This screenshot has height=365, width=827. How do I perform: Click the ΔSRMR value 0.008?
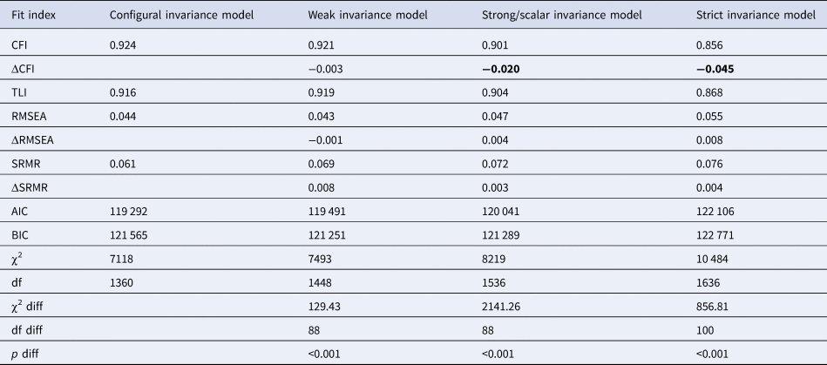[321, 186]
